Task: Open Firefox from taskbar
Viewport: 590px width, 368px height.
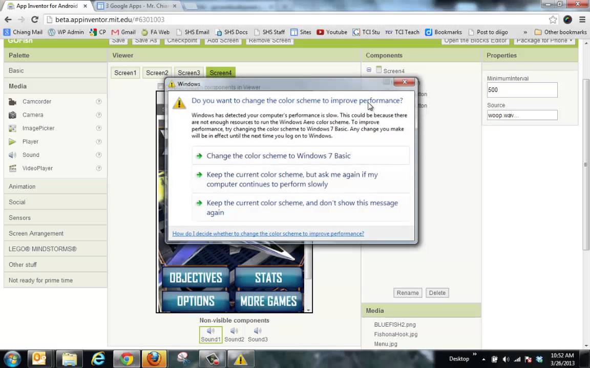Action: point(154,359)
